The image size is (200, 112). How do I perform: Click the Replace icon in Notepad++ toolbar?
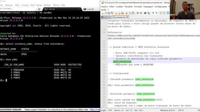click(x=149, y=13)
